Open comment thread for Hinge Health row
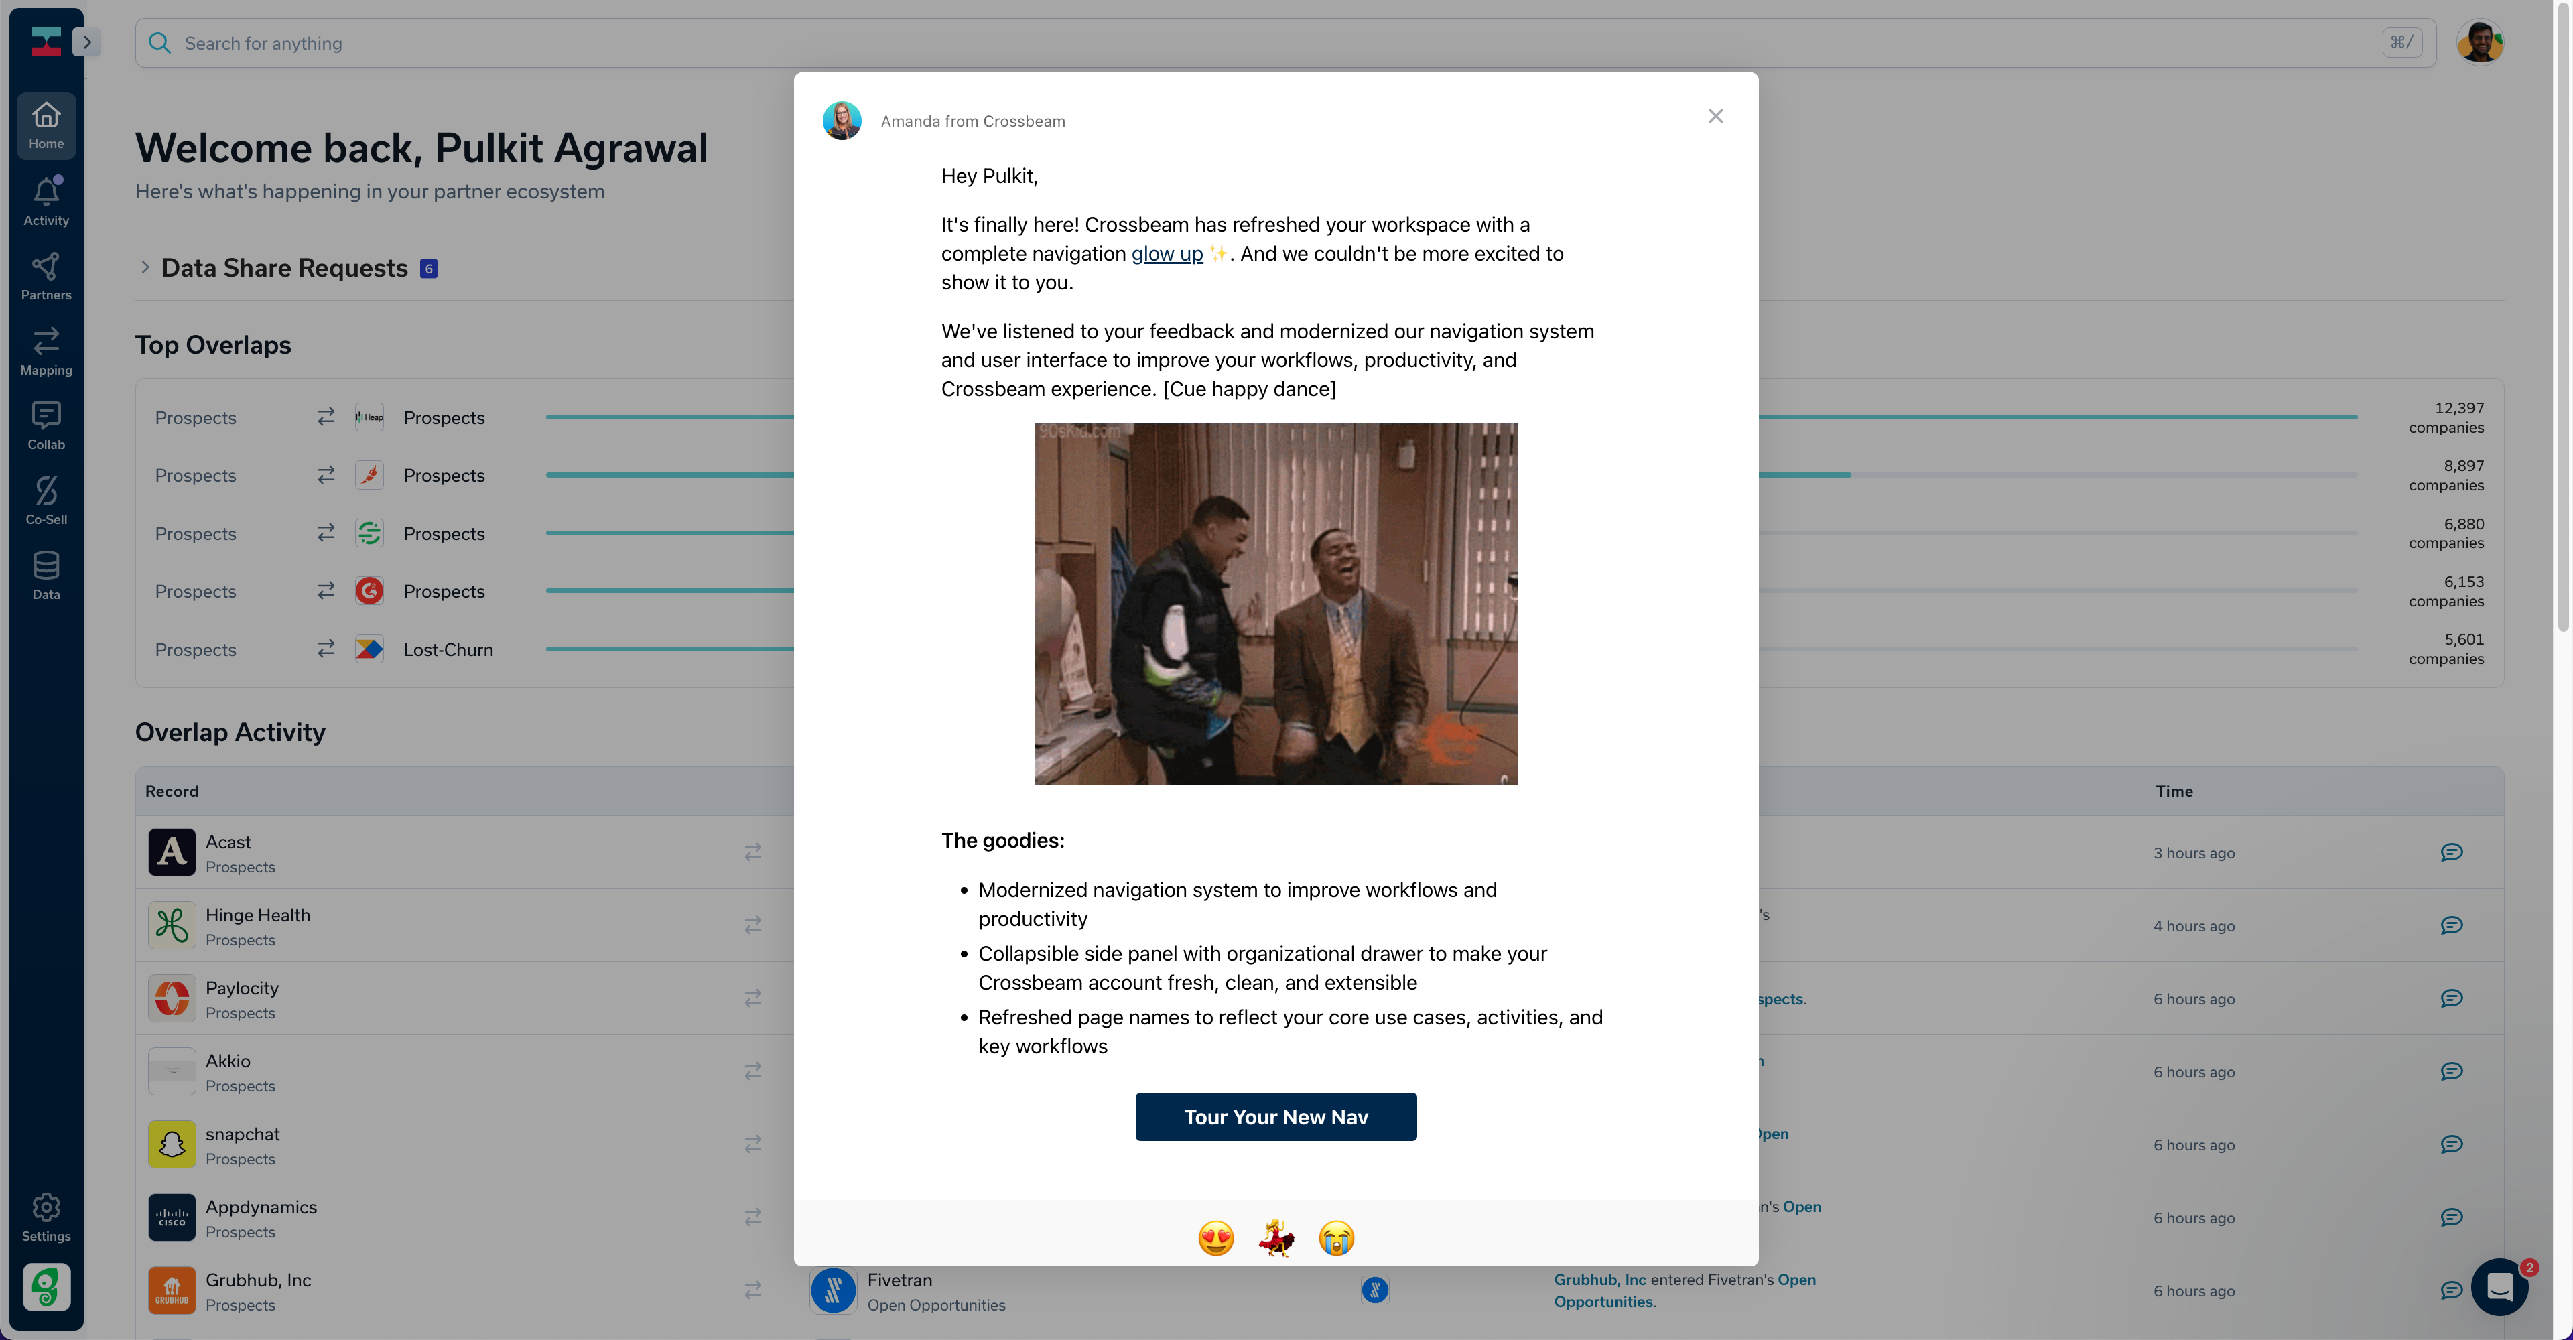Viewport: 2573px width, 1340px height. pyautogui.click(x=2451, y=925)
